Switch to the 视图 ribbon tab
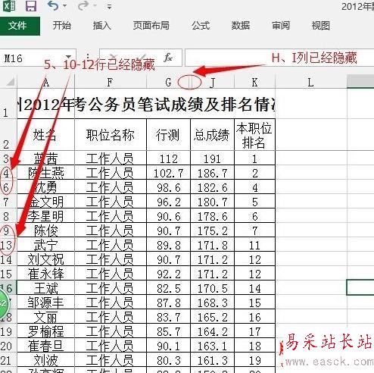 point(320,26)
